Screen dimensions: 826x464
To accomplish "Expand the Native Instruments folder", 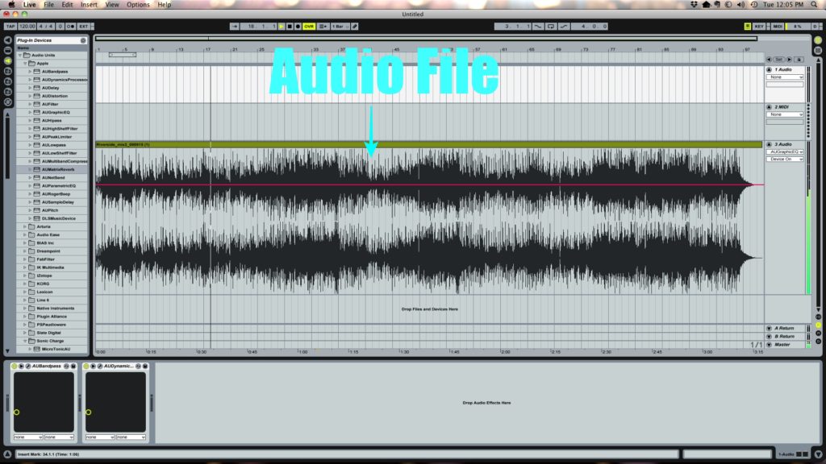I will pyautogui.click(x=25, y=309).
